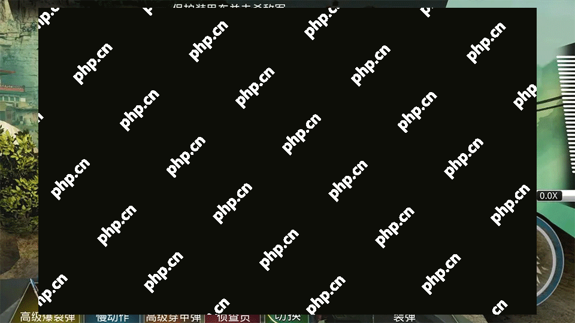Select the 高级爆裂弹 ammo button
This screenshot has width=575, height=323.
(x=48, y=318)
